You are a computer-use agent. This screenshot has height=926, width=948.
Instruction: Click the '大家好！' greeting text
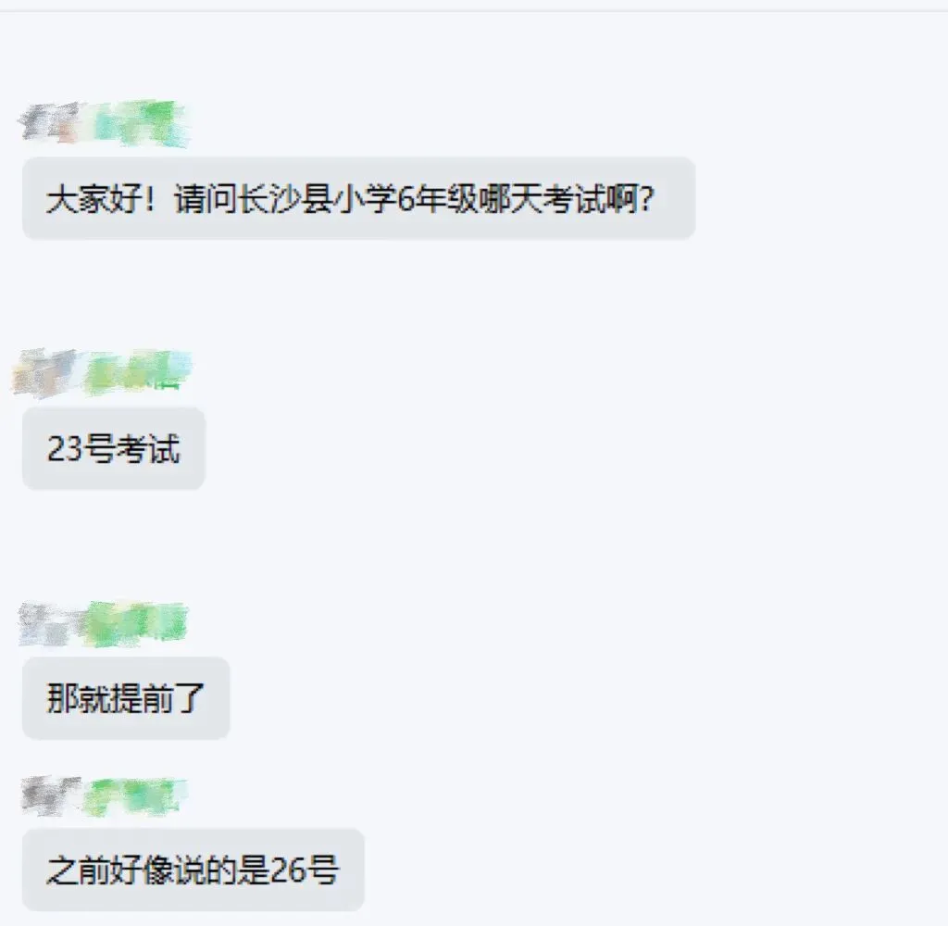[x=101, y=198]
